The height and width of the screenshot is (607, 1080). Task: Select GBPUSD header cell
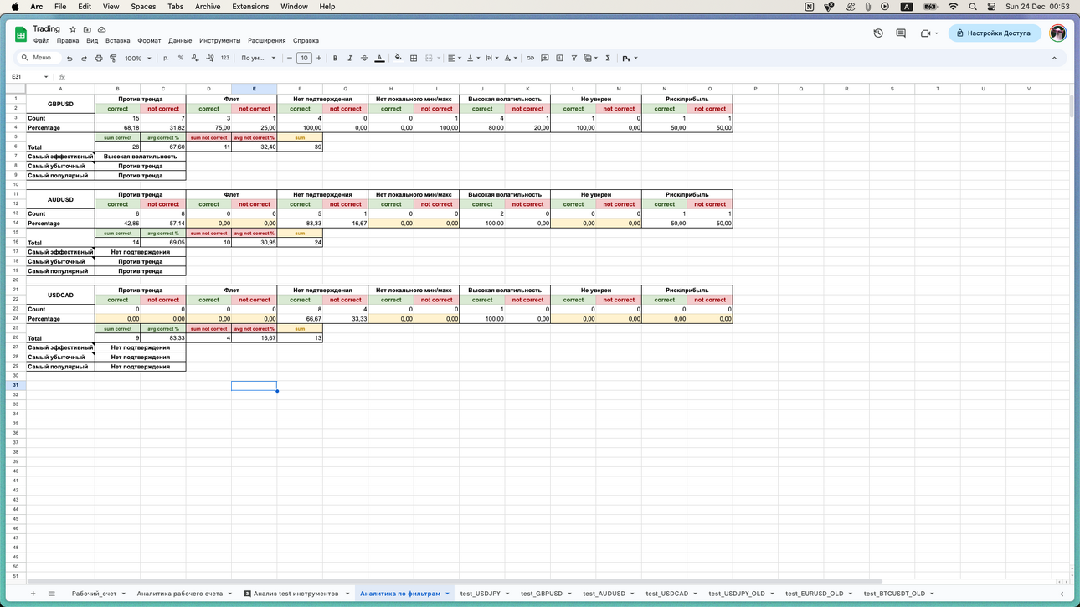60,104
